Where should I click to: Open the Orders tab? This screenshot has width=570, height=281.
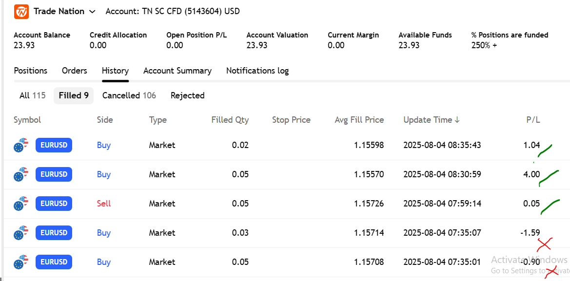coord(74,71)
